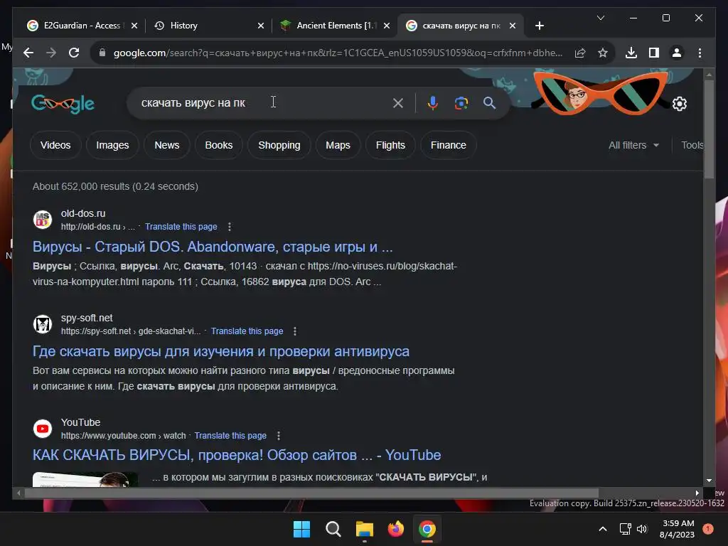Translate the YouTube result page
728x546 pixels.
coord(230,436)
